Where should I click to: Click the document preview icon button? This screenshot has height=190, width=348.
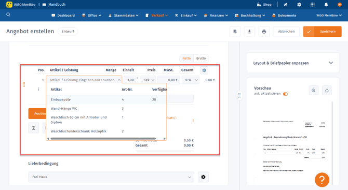click(235, 32)
